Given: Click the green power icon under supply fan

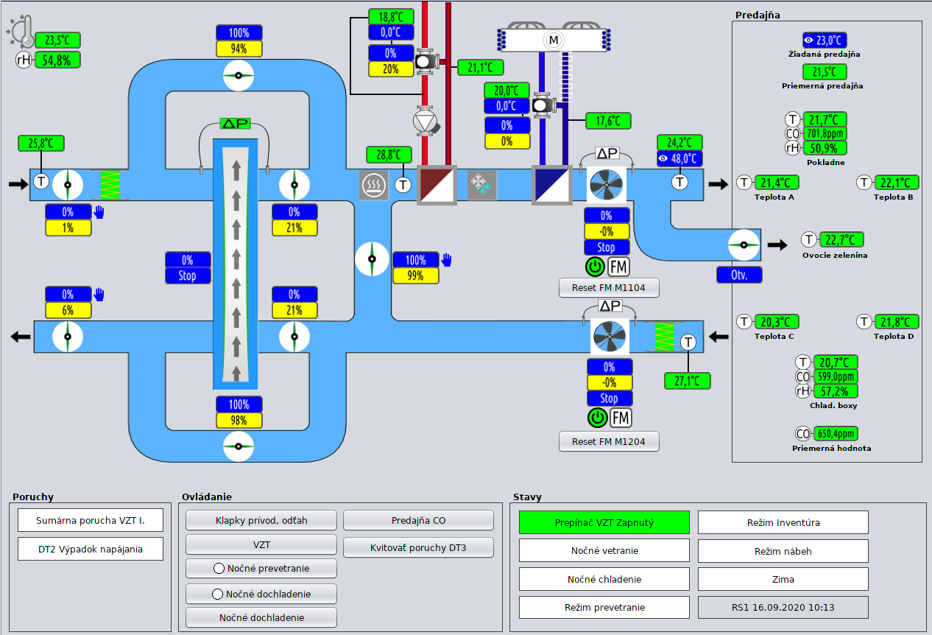Looking at the screenshot, I should [x=595, y=267].
